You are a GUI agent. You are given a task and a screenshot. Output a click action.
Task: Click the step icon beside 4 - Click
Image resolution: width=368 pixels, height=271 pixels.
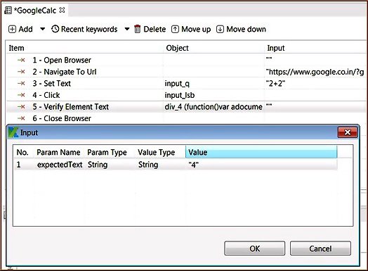(21, 95)
